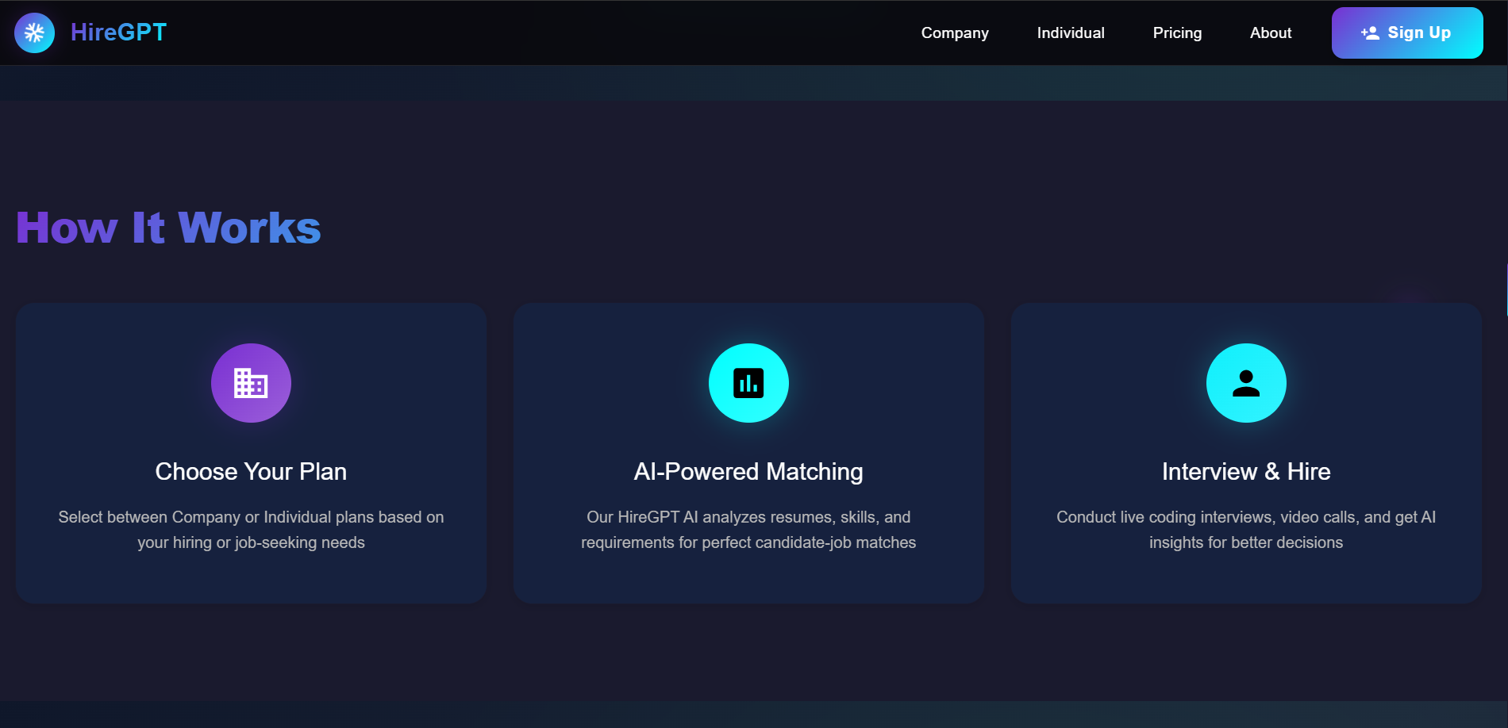The height and width of the screenshot is (728, 1508).
Task: Click the AI-Powered Matching card
Action: [748, 452]
